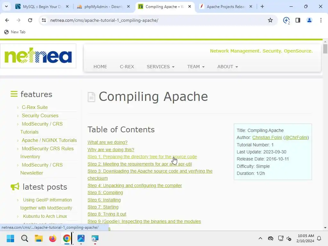Expand the ABOUT dropdown menu
Screen dimensions: 328x246
pyautogui.click(x=228, y=67)
